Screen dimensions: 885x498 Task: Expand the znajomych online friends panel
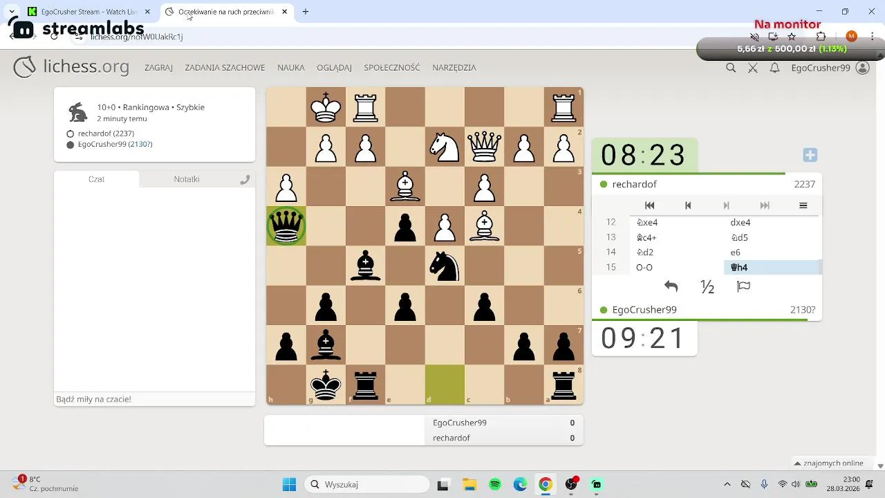coord(828,463)
